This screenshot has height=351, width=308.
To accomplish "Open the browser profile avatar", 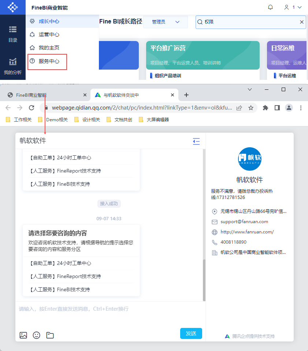I will coord(289,108).
